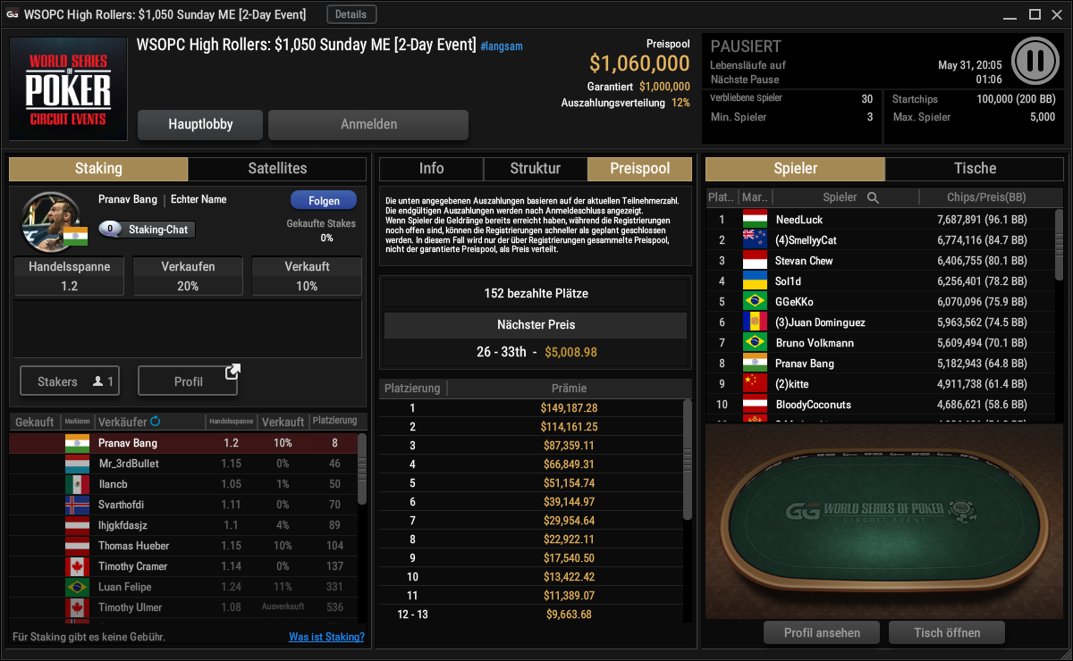1073x661 pixels.
Task: Select the Tische tab
Action: pos(975,168)
